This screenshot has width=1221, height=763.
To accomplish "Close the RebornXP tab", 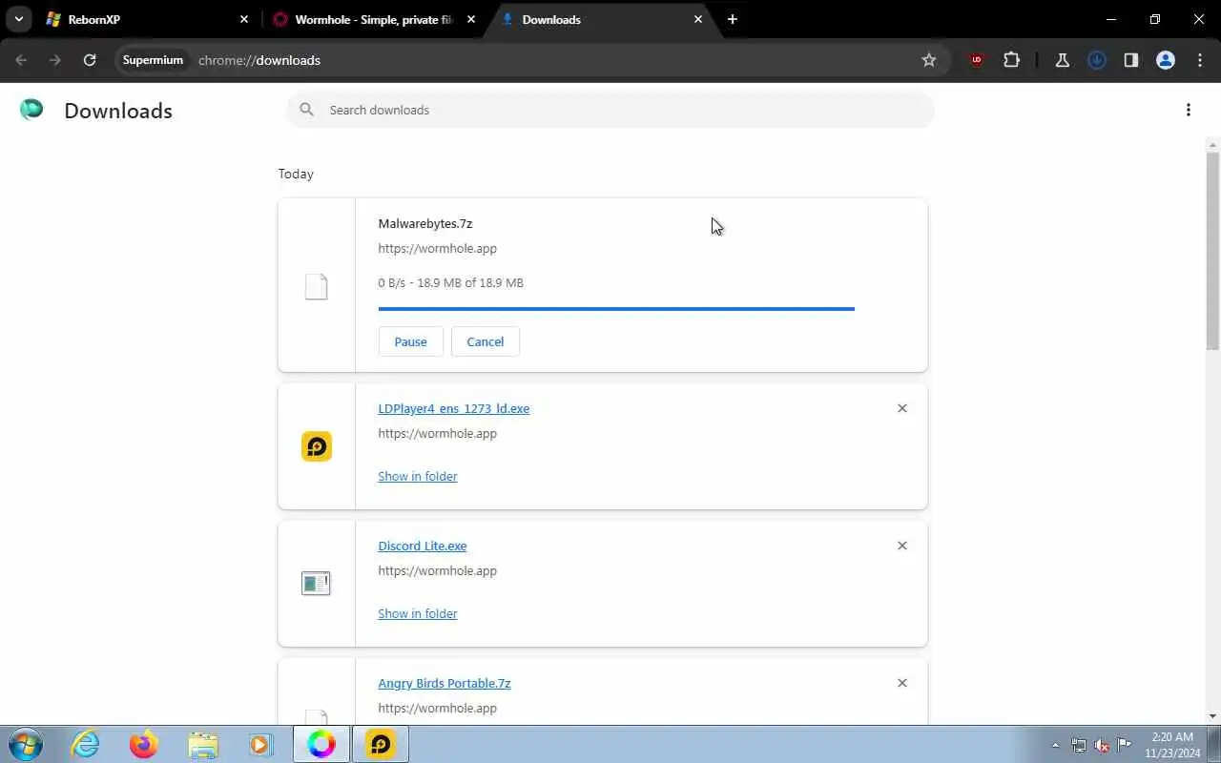I will pos(244,19).
